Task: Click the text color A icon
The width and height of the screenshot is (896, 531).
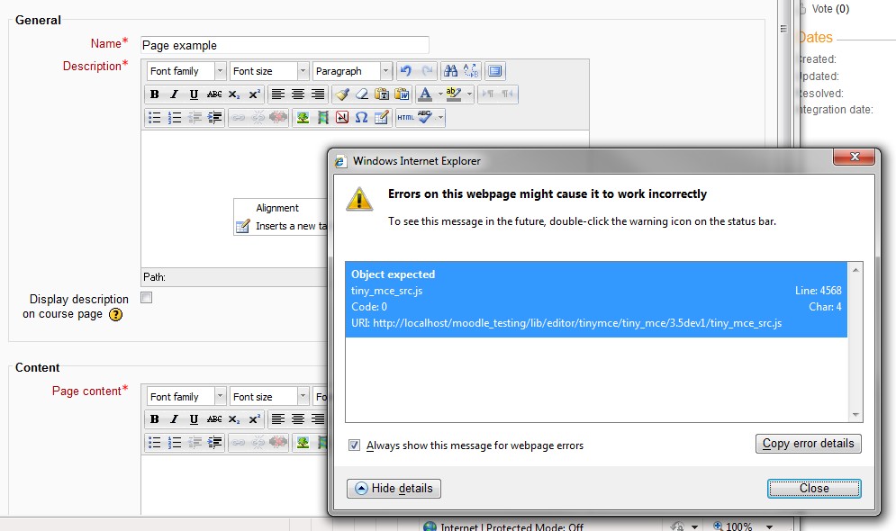Action: pyautogui.click(x=424, y=94)
